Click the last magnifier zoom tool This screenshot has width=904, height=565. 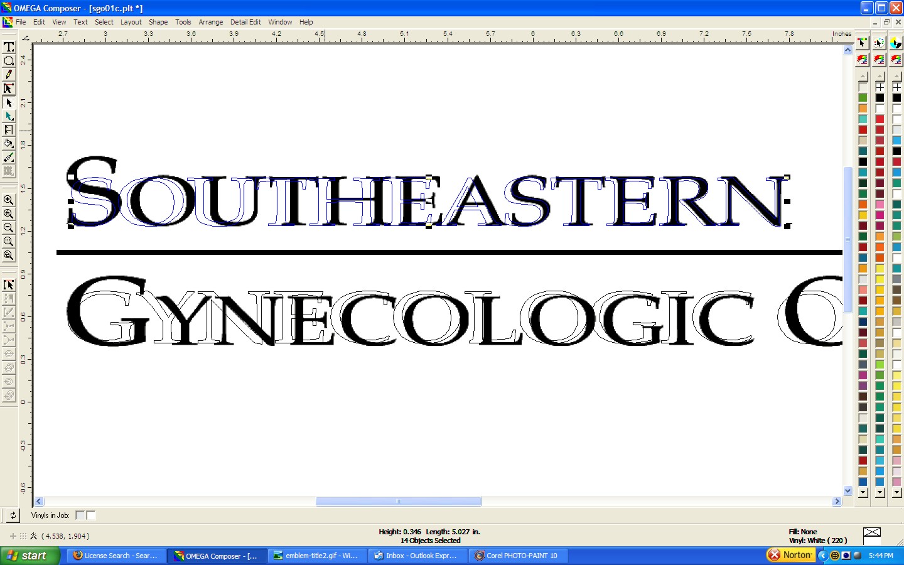[9, 256]
